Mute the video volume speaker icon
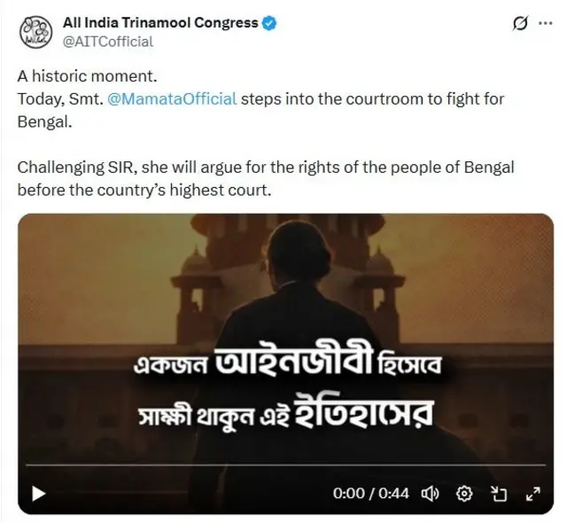Screen dimensions: 567x523 [x=430, y=494]
